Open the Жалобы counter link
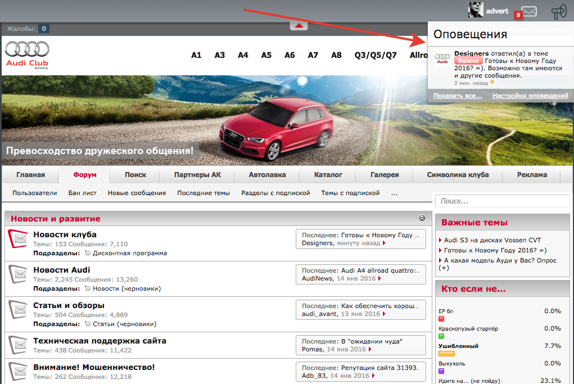The image size is (574, 384). [28, 29]
